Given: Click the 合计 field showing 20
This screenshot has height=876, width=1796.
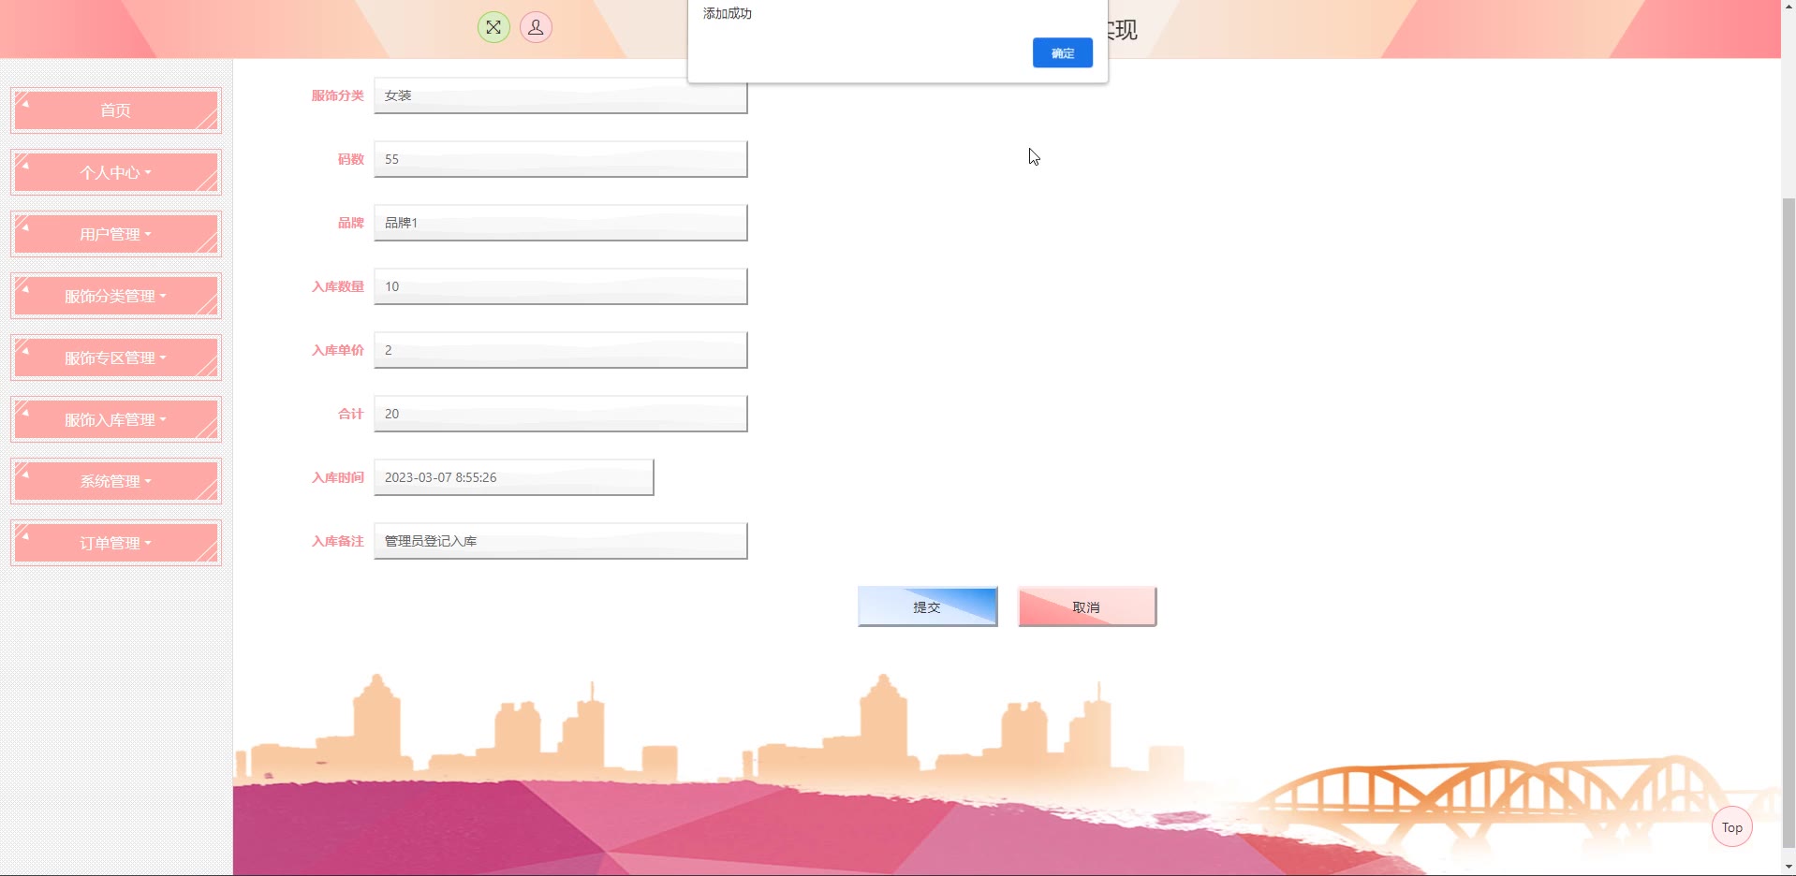Looking at the screenshot, I should 560,414.
